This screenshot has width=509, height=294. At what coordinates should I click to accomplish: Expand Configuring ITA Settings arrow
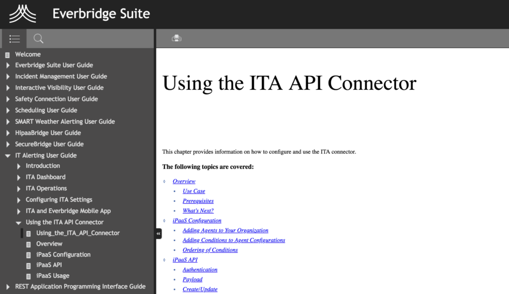click(x=18, y=200)
